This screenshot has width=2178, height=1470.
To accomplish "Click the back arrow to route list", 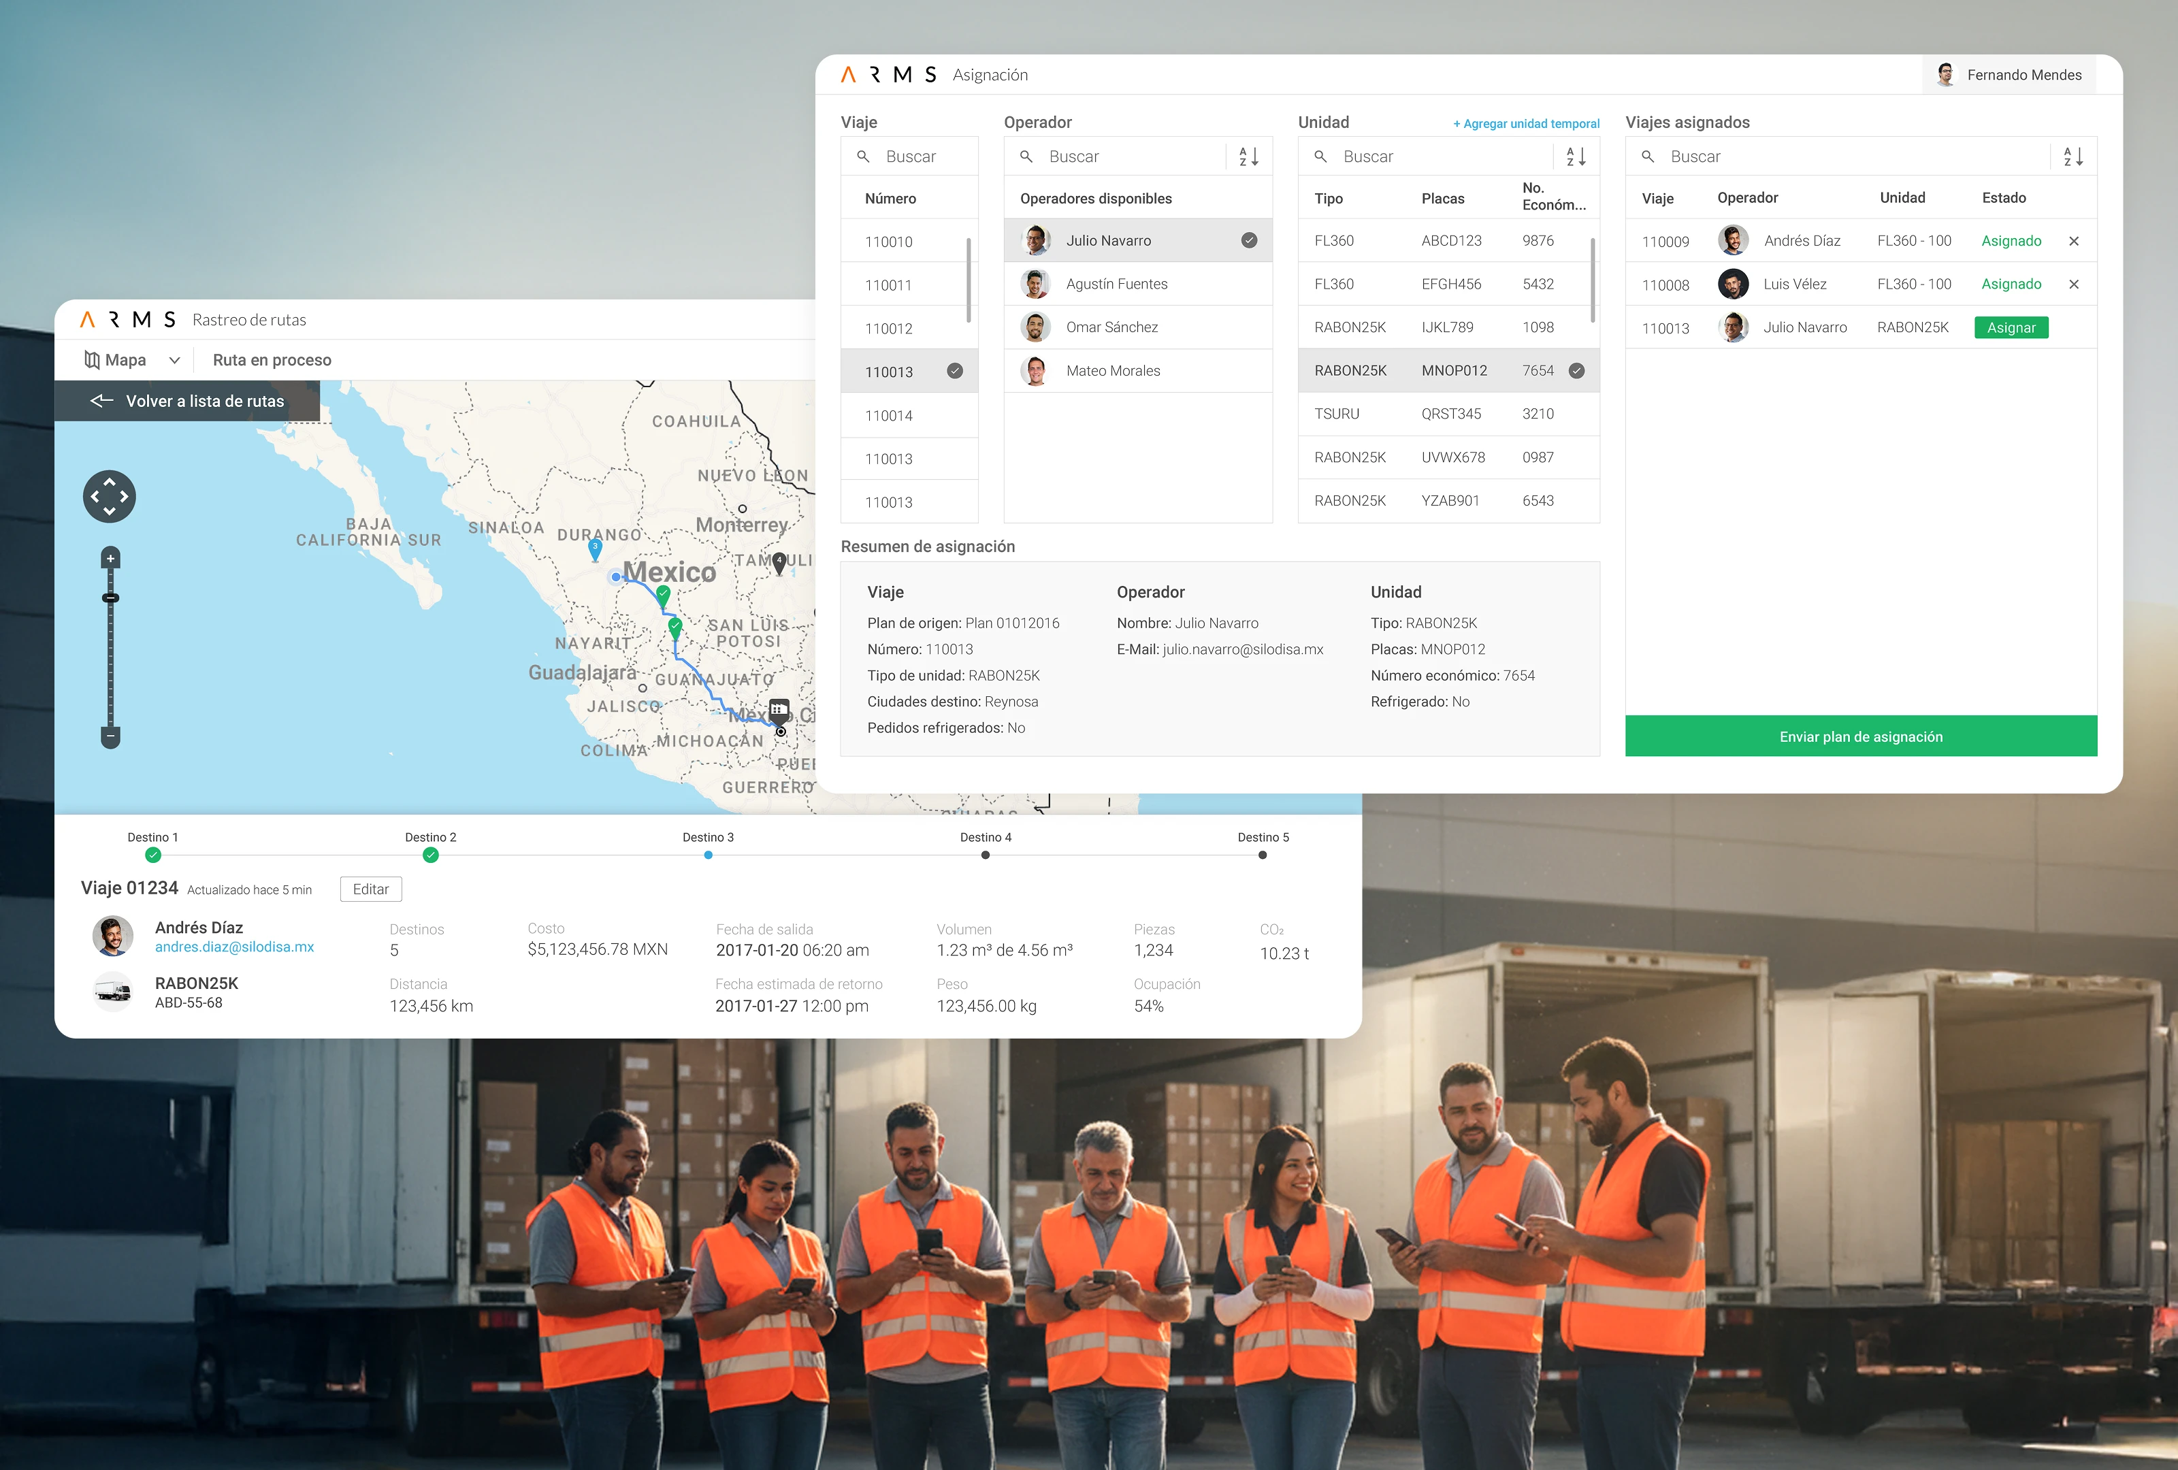I will (x=101, y=401).
